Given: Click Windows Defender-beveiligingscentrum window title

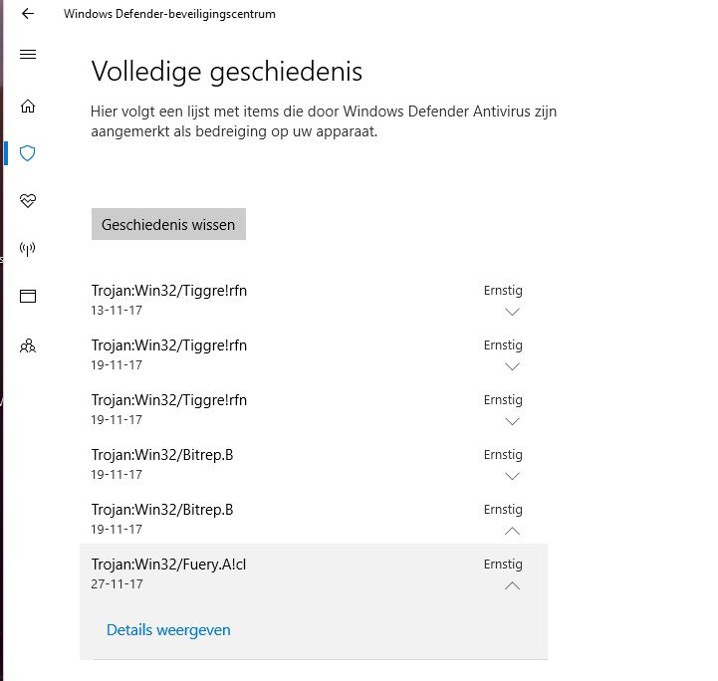Looking at the screenshot, I should [169, 14].
